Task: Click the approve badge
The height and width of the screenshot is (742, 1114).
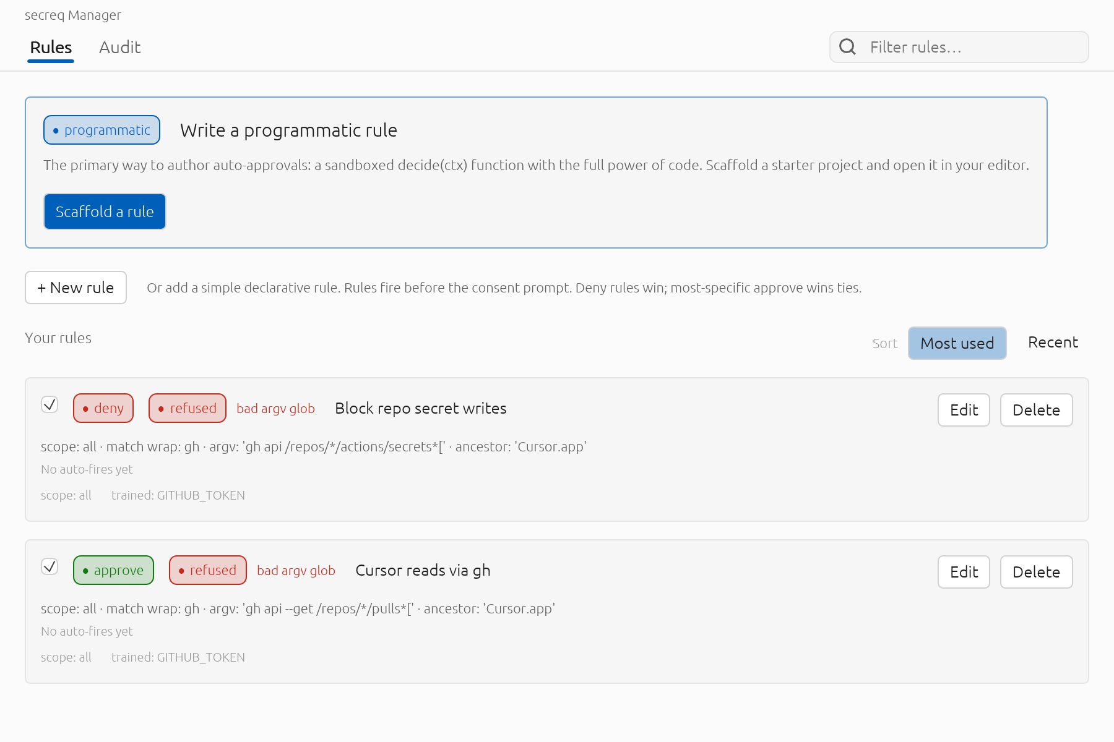Action: (x=113, y=570)
